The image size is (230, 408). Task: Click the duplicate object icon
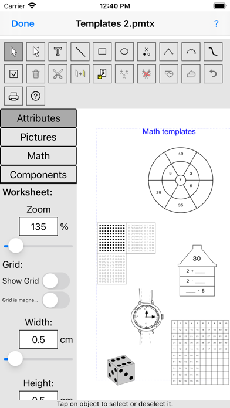point(80,74)
